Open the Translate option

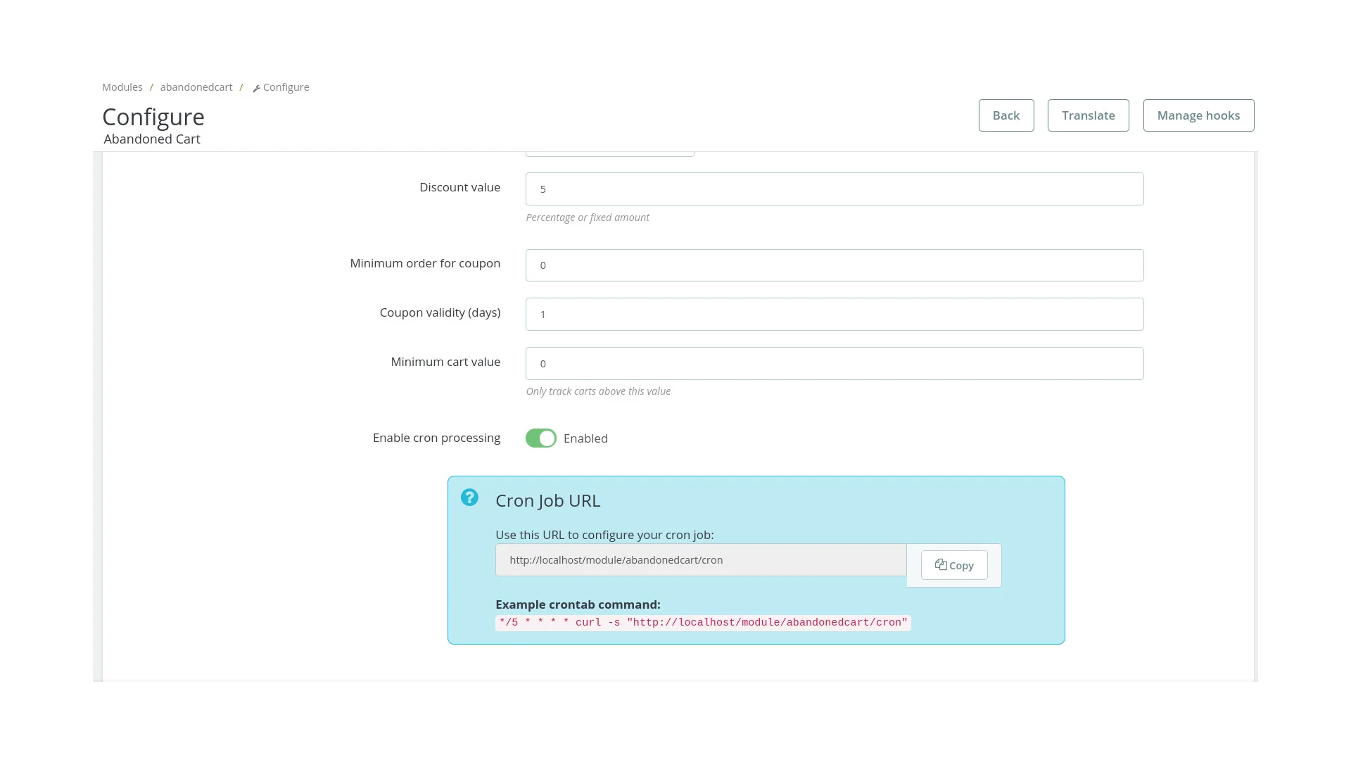tap(1088, 115)
